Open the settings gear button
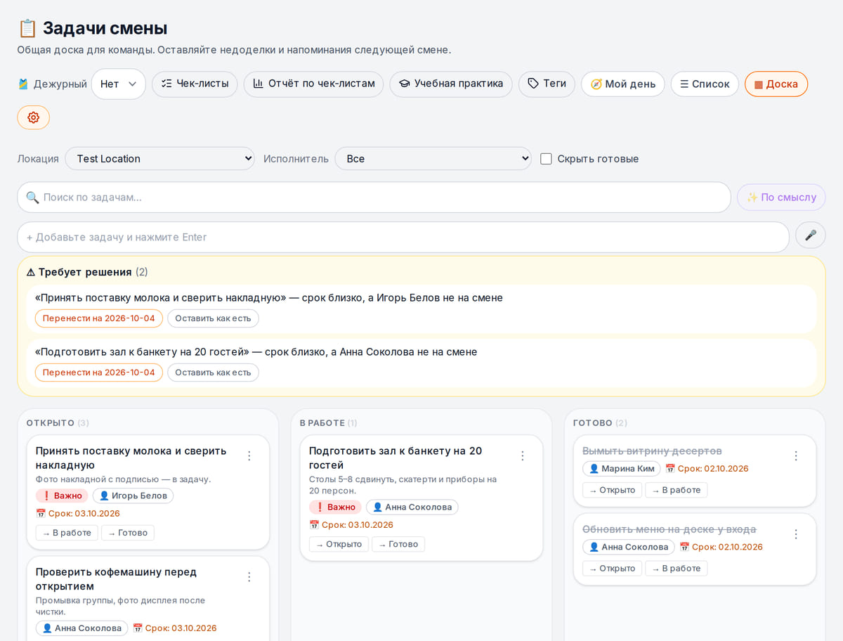The height and width of the screenshot is (641, 843). click(33, 117)
